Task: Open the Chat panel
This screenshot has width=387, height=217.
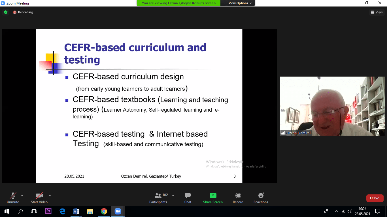Action: point(188,198)
